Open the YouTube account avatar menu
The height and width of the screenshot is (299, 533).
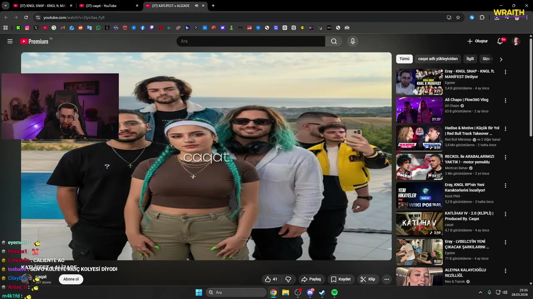pos(516,41)
